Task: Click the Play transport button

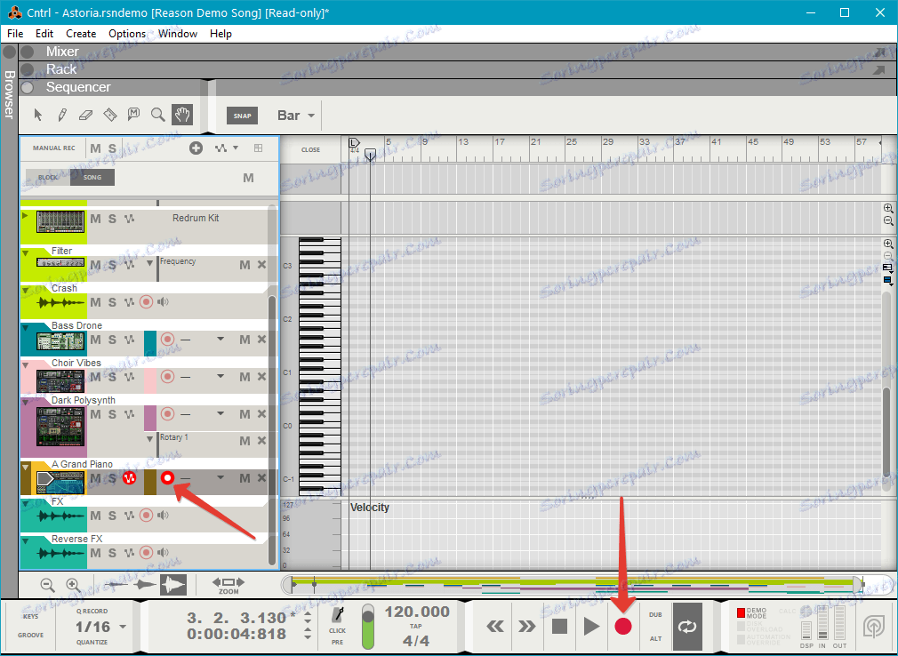Action: tap(591, 627)
